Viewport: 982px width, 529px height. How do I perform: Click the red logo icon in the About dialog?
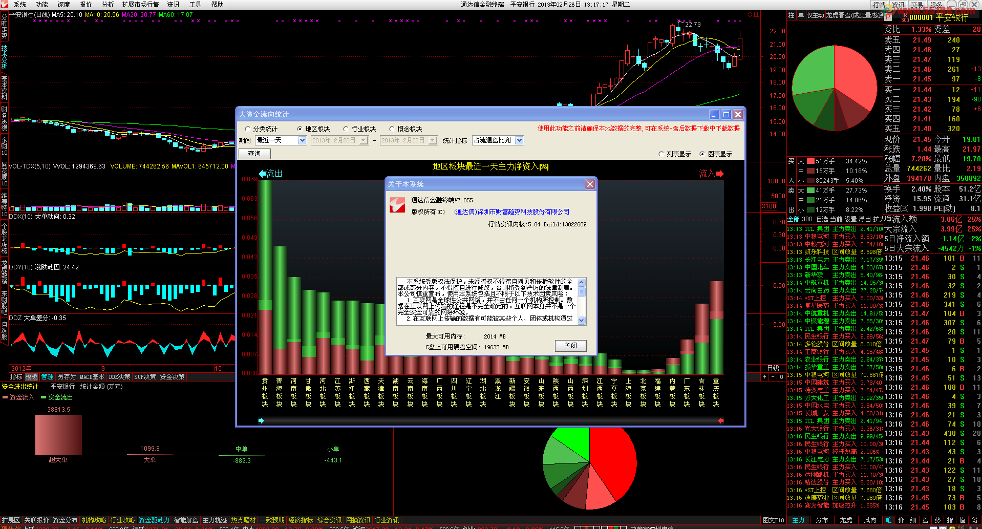point(397,205)
